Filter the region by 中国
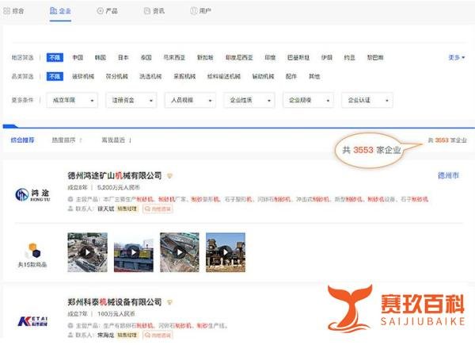Screen dimensions: 475x345 coord(78,57)
